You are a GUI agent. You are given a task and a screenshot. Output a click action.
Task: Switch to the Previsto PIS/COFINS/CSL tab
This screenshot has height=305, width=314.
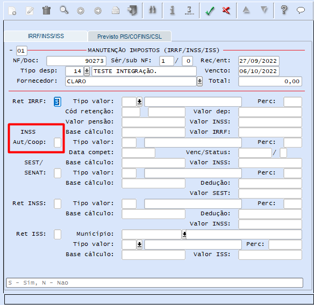point(130,37)
